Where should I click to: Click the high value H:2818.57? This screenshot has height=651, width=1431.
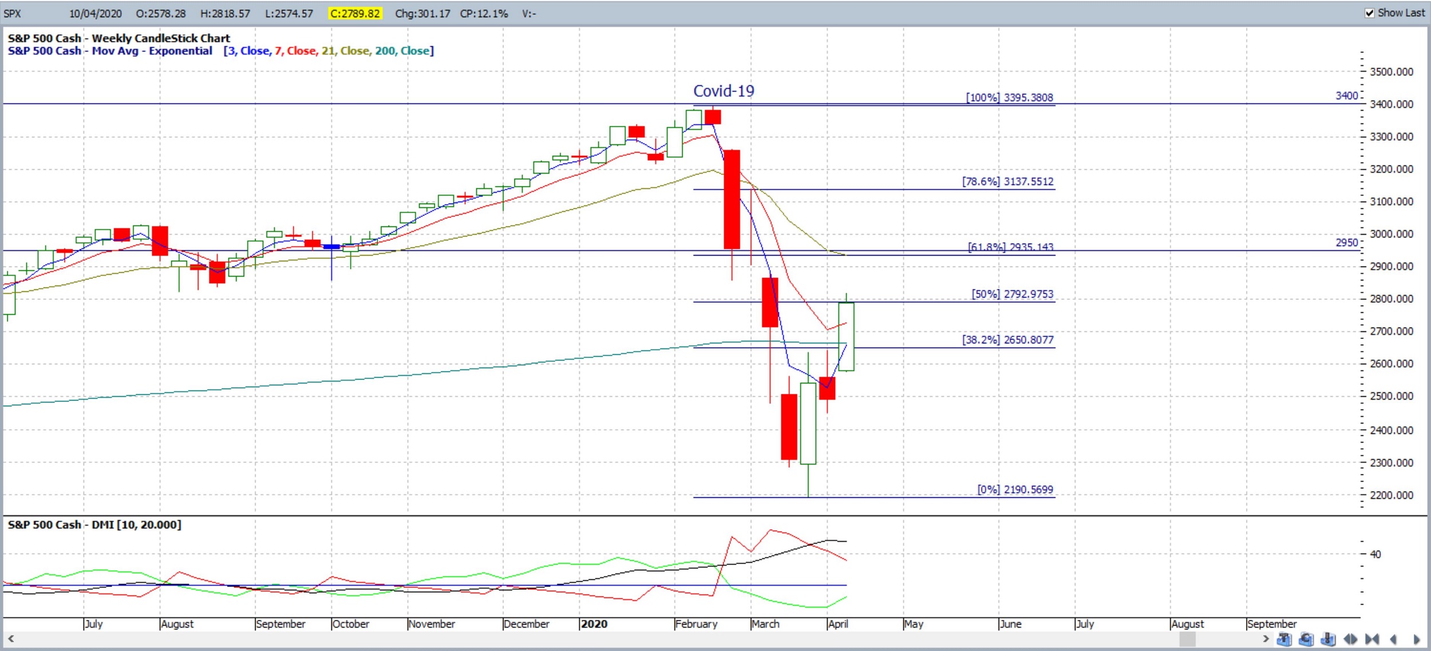click(226, 13)
